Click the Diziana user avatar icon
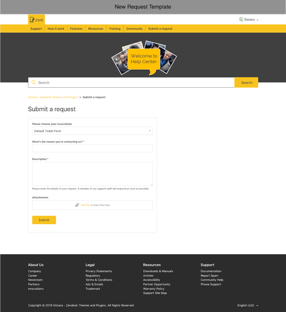Image resolution: width=286 pixels, height=312 pixels. click(241, 19)
